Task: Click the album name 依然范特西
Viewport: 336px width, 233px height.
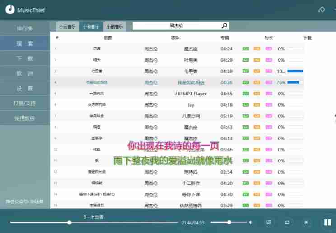Action: [191, 206]
